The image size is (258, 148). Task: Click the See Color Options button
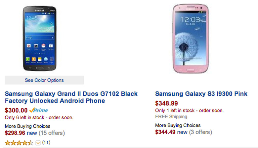click(x=44, y=80)
